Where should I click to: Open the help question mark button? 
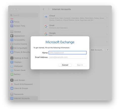[108, 50]
